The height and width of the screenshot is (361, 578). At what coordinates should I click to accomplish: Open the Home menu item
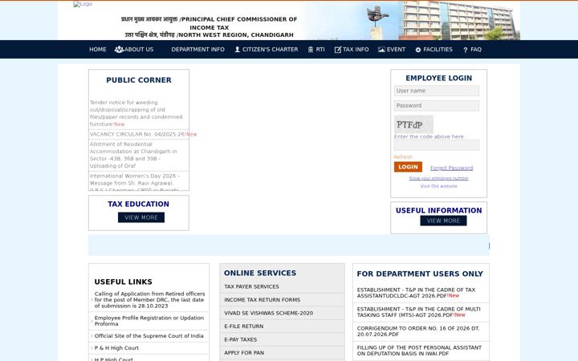click(98, 50)
